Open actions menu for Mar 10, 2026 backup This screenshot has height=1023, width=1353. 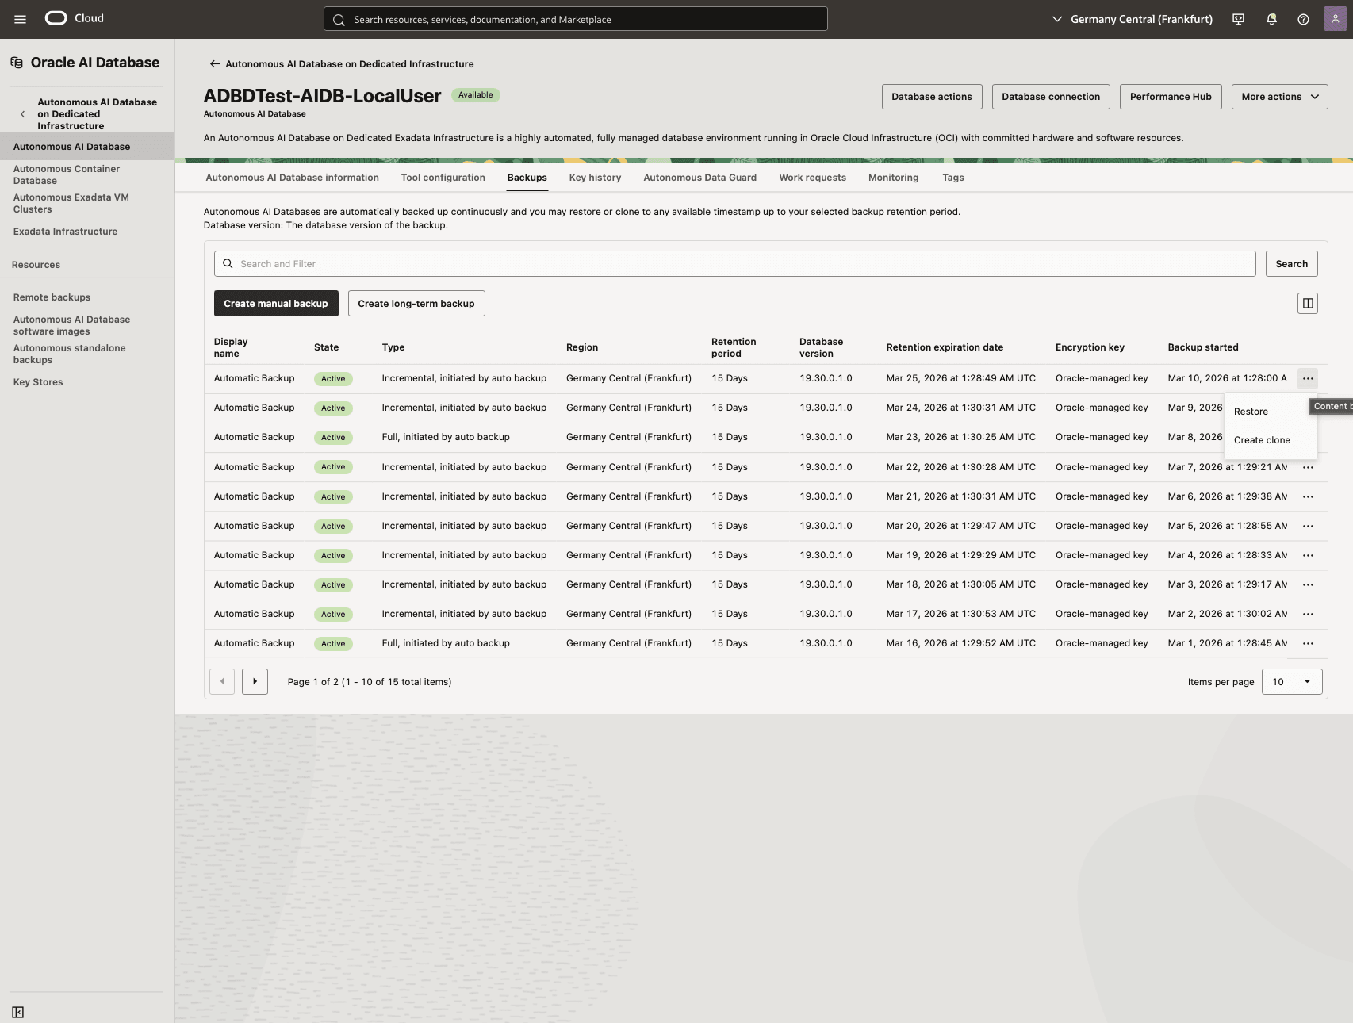coord(1308,378)
